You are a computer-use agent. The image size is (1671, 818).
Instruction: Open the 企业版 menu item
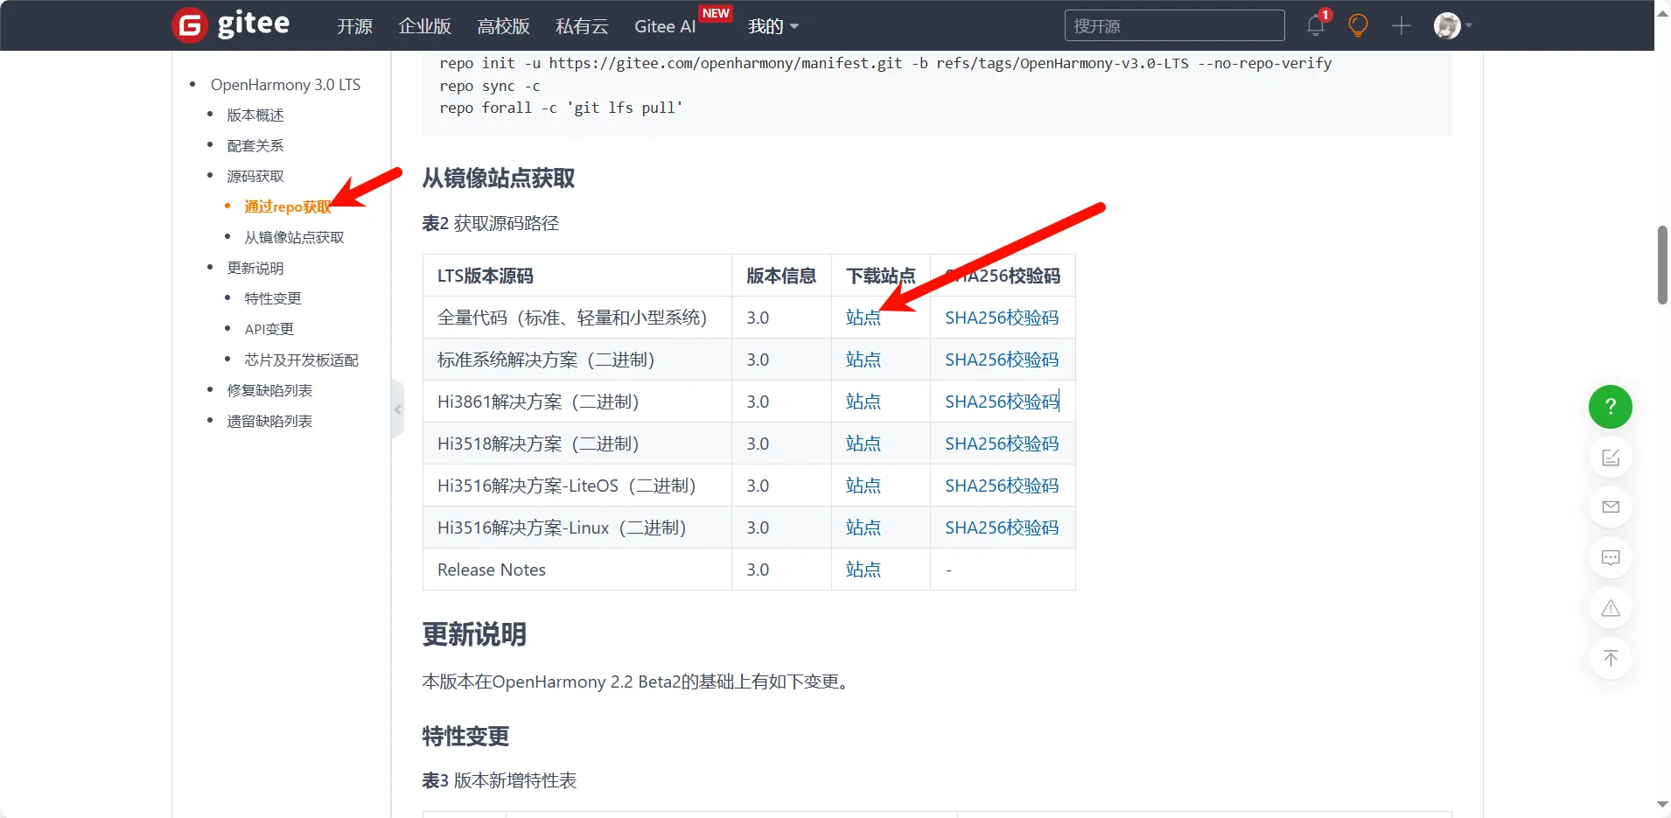424,26
